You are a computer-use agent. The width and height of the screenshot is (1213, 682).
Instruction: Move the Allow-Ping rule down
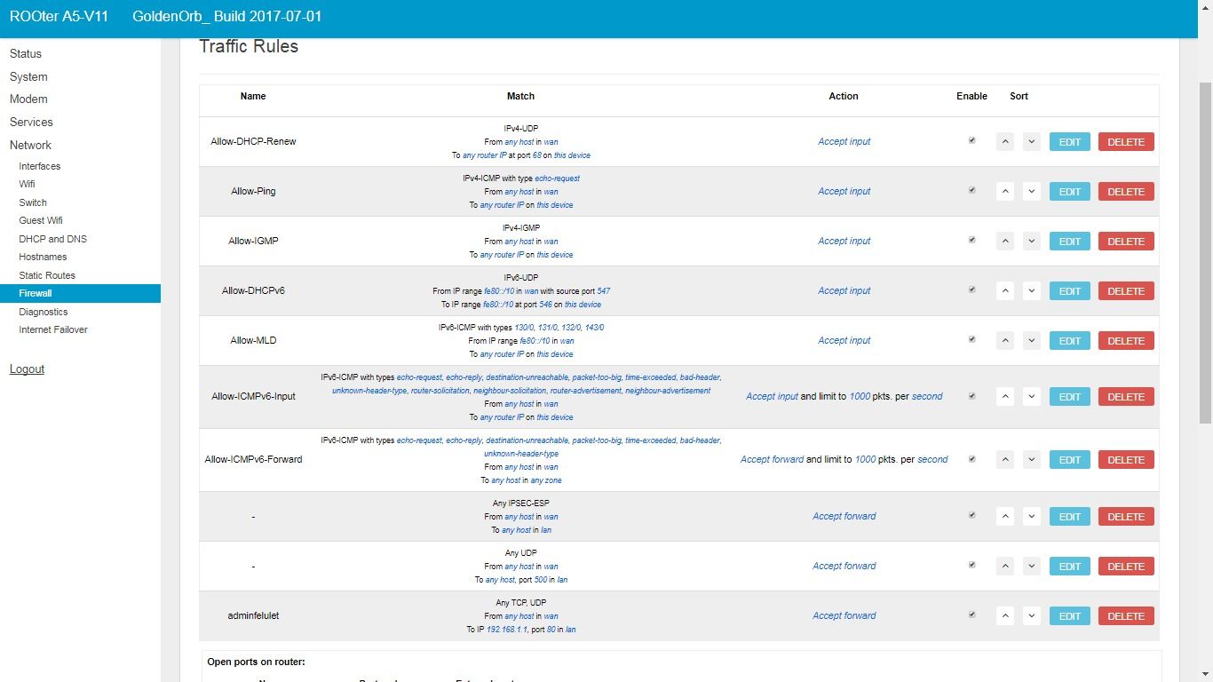point(1031,191)
